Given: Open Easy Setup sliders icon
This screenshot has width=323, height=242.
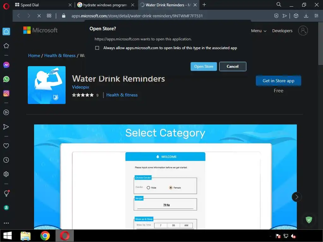Looking at the screenshot, I should coord(316,16).
